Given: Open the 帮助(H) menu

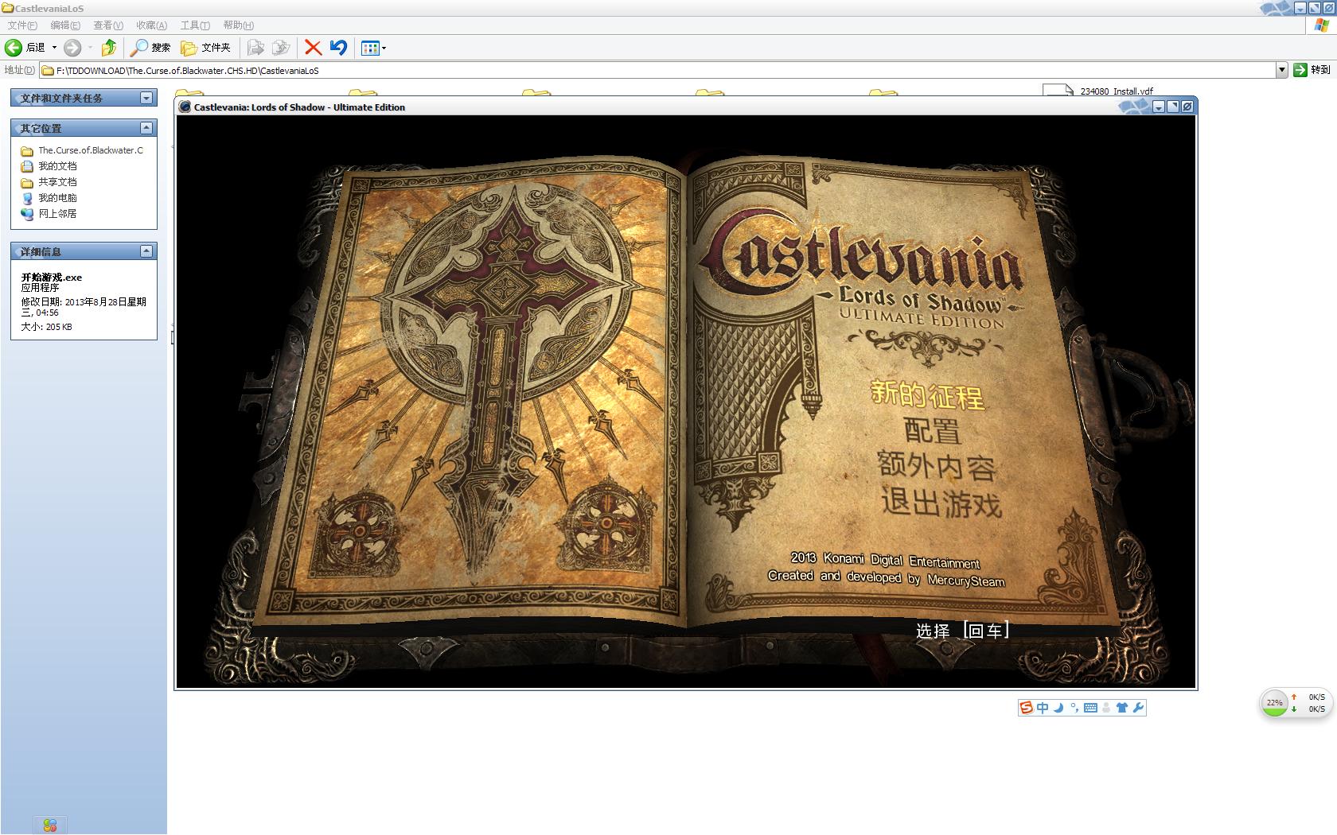Looking at the screenshot, I should tap(238, 25).
